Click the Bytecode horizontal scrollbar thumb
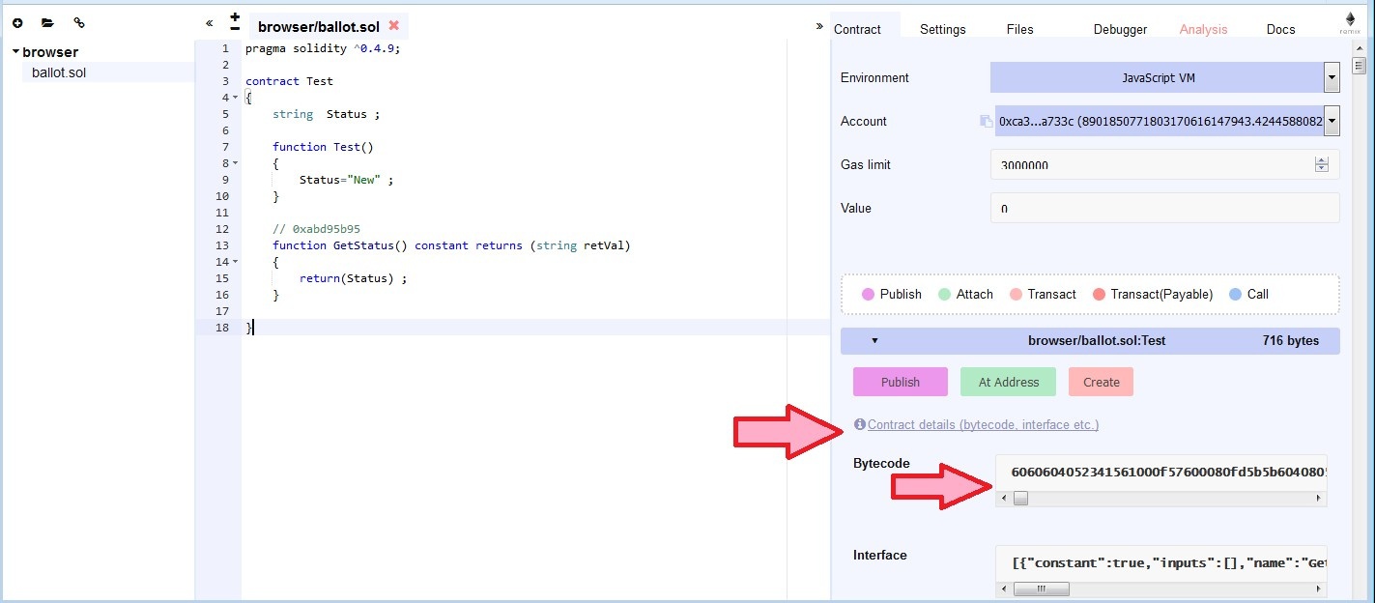1375x603 pixels. 1020,499
